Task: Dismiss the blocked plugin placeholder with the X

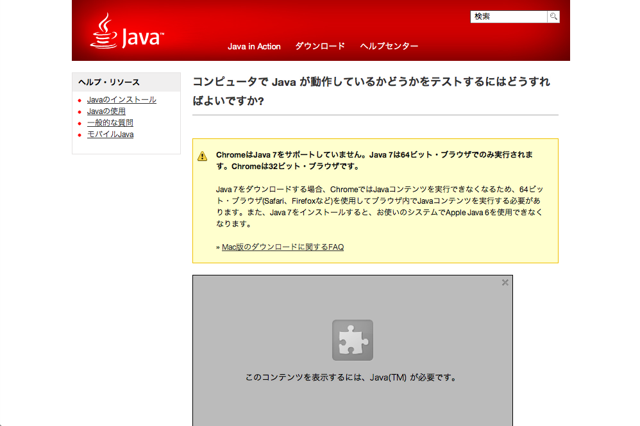Action: (505, 283)
